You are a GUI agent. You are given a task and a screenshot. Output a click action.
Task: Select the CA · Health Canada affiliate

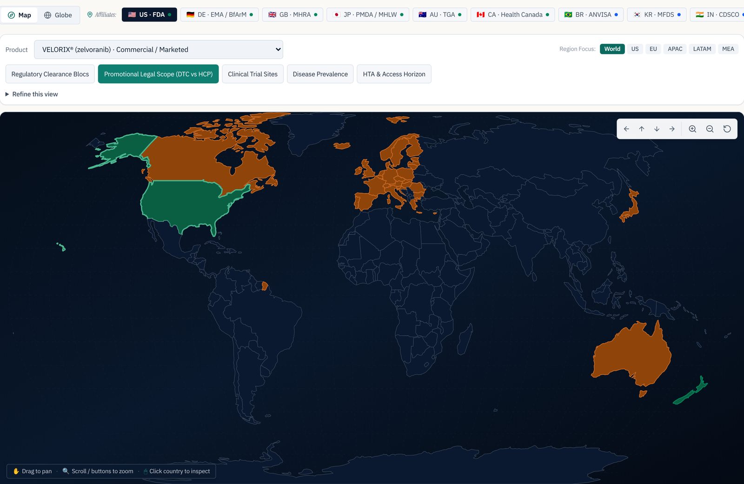[512, 14]
